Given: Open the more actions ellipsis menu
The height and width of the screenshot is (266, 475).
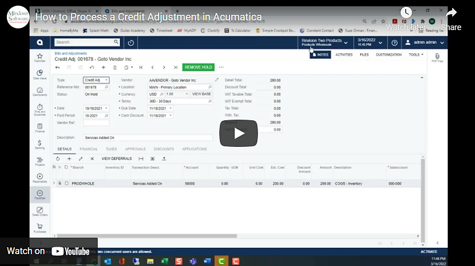Looking at the screenshot, I should pos(221,67).
